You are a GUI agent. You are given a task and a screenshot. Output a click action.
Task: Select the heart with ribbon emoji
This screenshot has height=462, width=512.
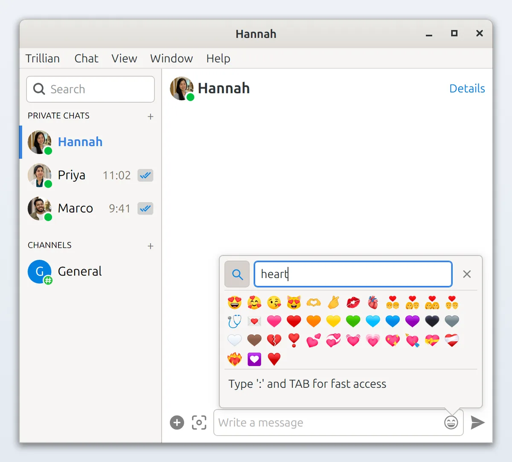[x=432, y=340]
